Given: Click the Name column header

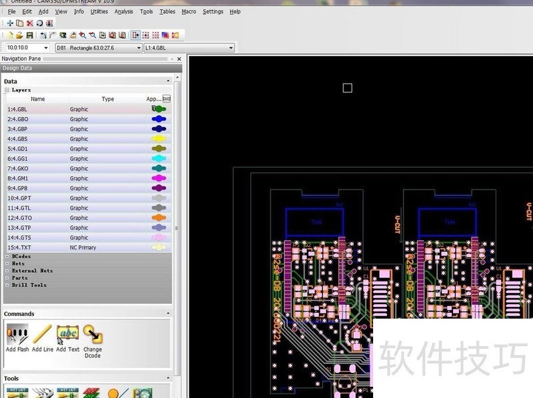Looking at the screenshot, I should pos(38,99).
